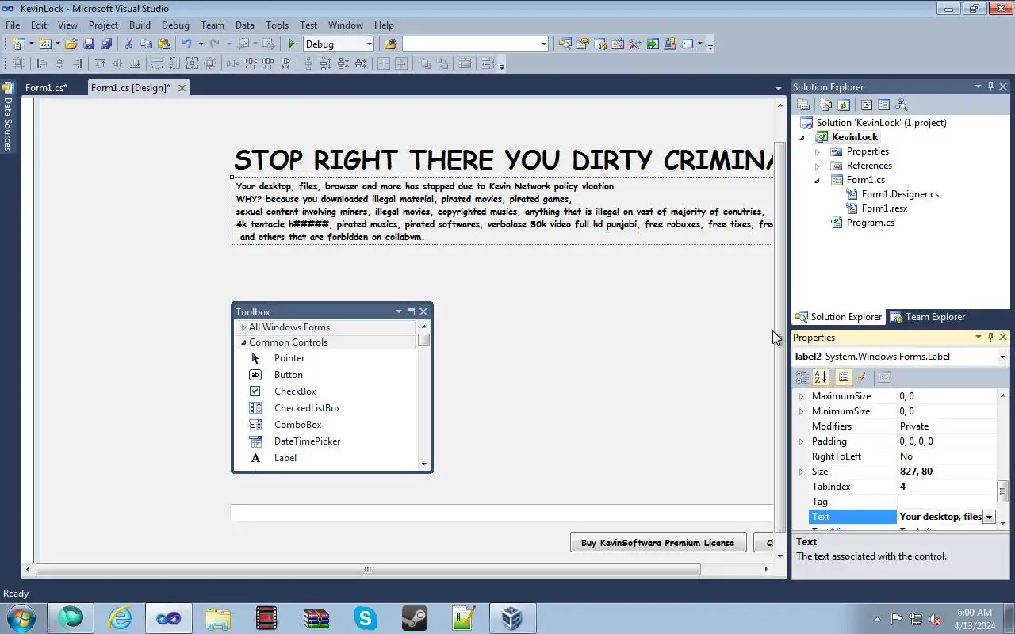Screen dimensions: 1015x634
Task: Click the Save All icon
Action: 105,44
